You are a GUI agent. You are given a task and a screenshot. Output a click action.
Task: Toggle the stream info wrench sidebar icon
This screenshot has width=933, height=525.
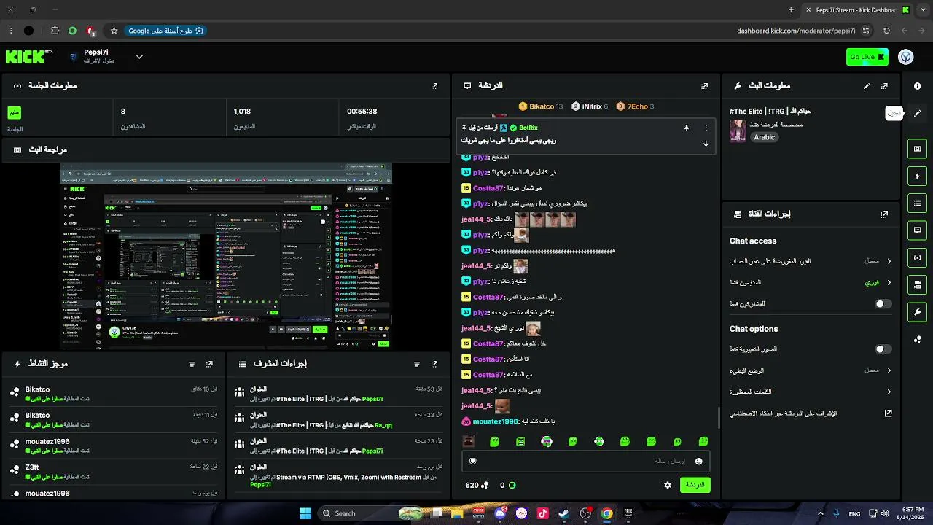pos(917,312)
